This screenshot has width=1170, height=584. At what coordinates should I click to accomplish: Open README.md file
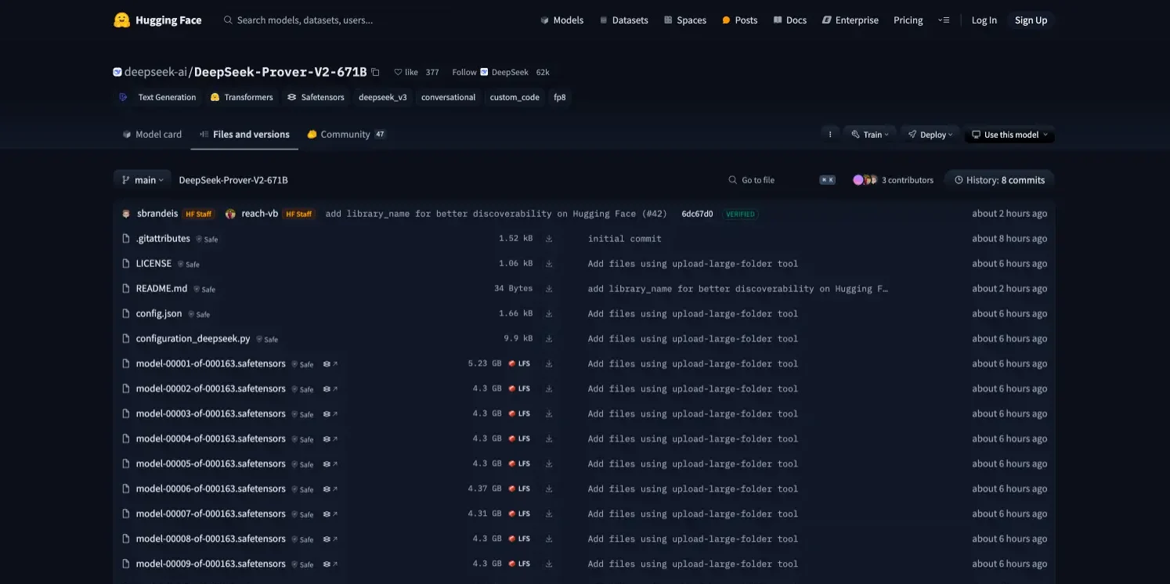pyautogui.click(x=161, y=289)
